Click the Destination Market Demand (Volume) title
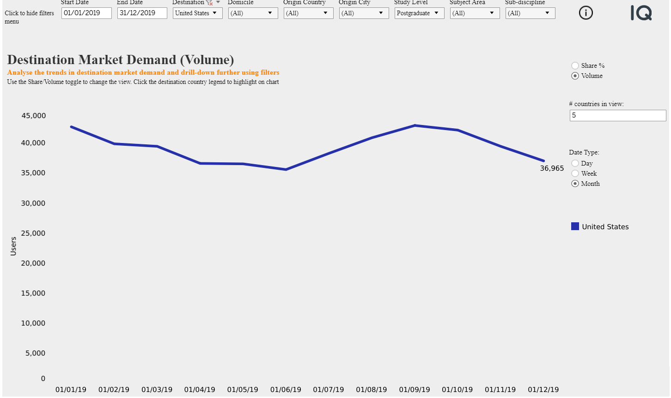Image resolution: width=671 pixels, height=398 pixels. click(121, 59)
